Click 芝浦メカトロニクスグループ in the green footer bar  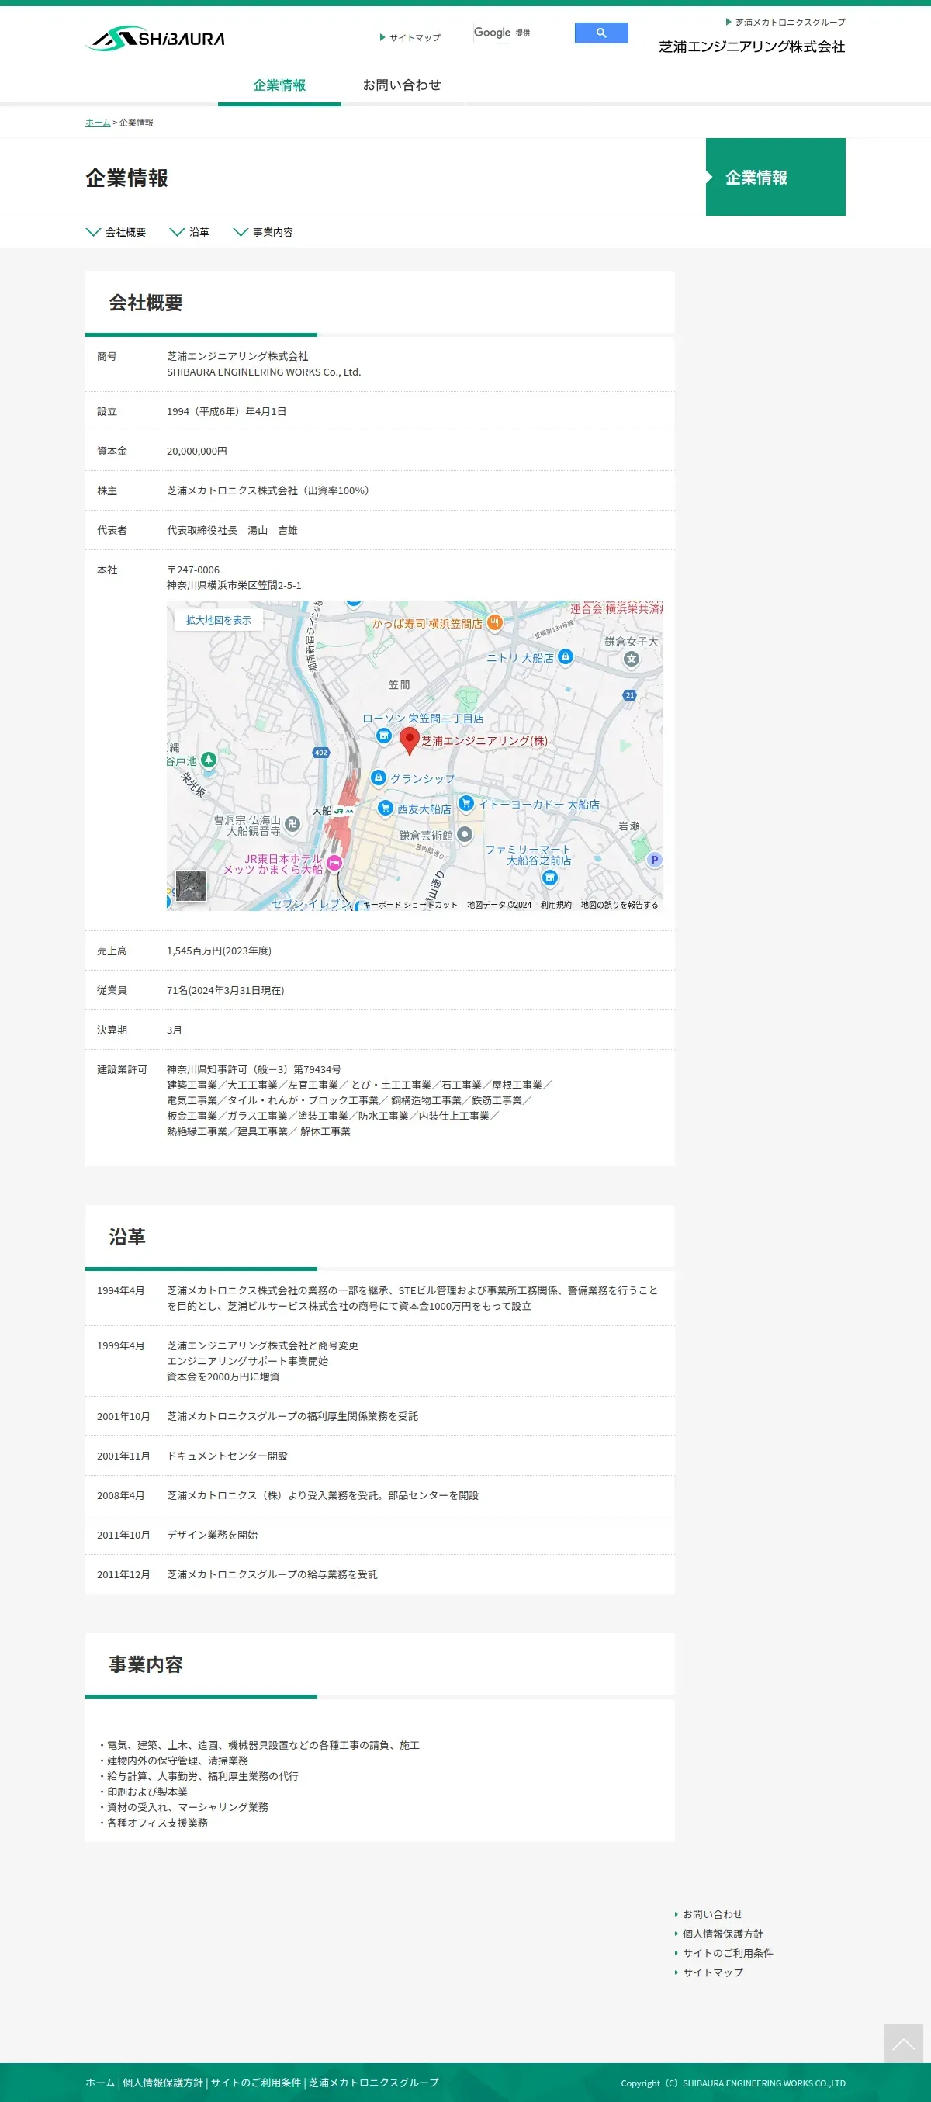374,2082
